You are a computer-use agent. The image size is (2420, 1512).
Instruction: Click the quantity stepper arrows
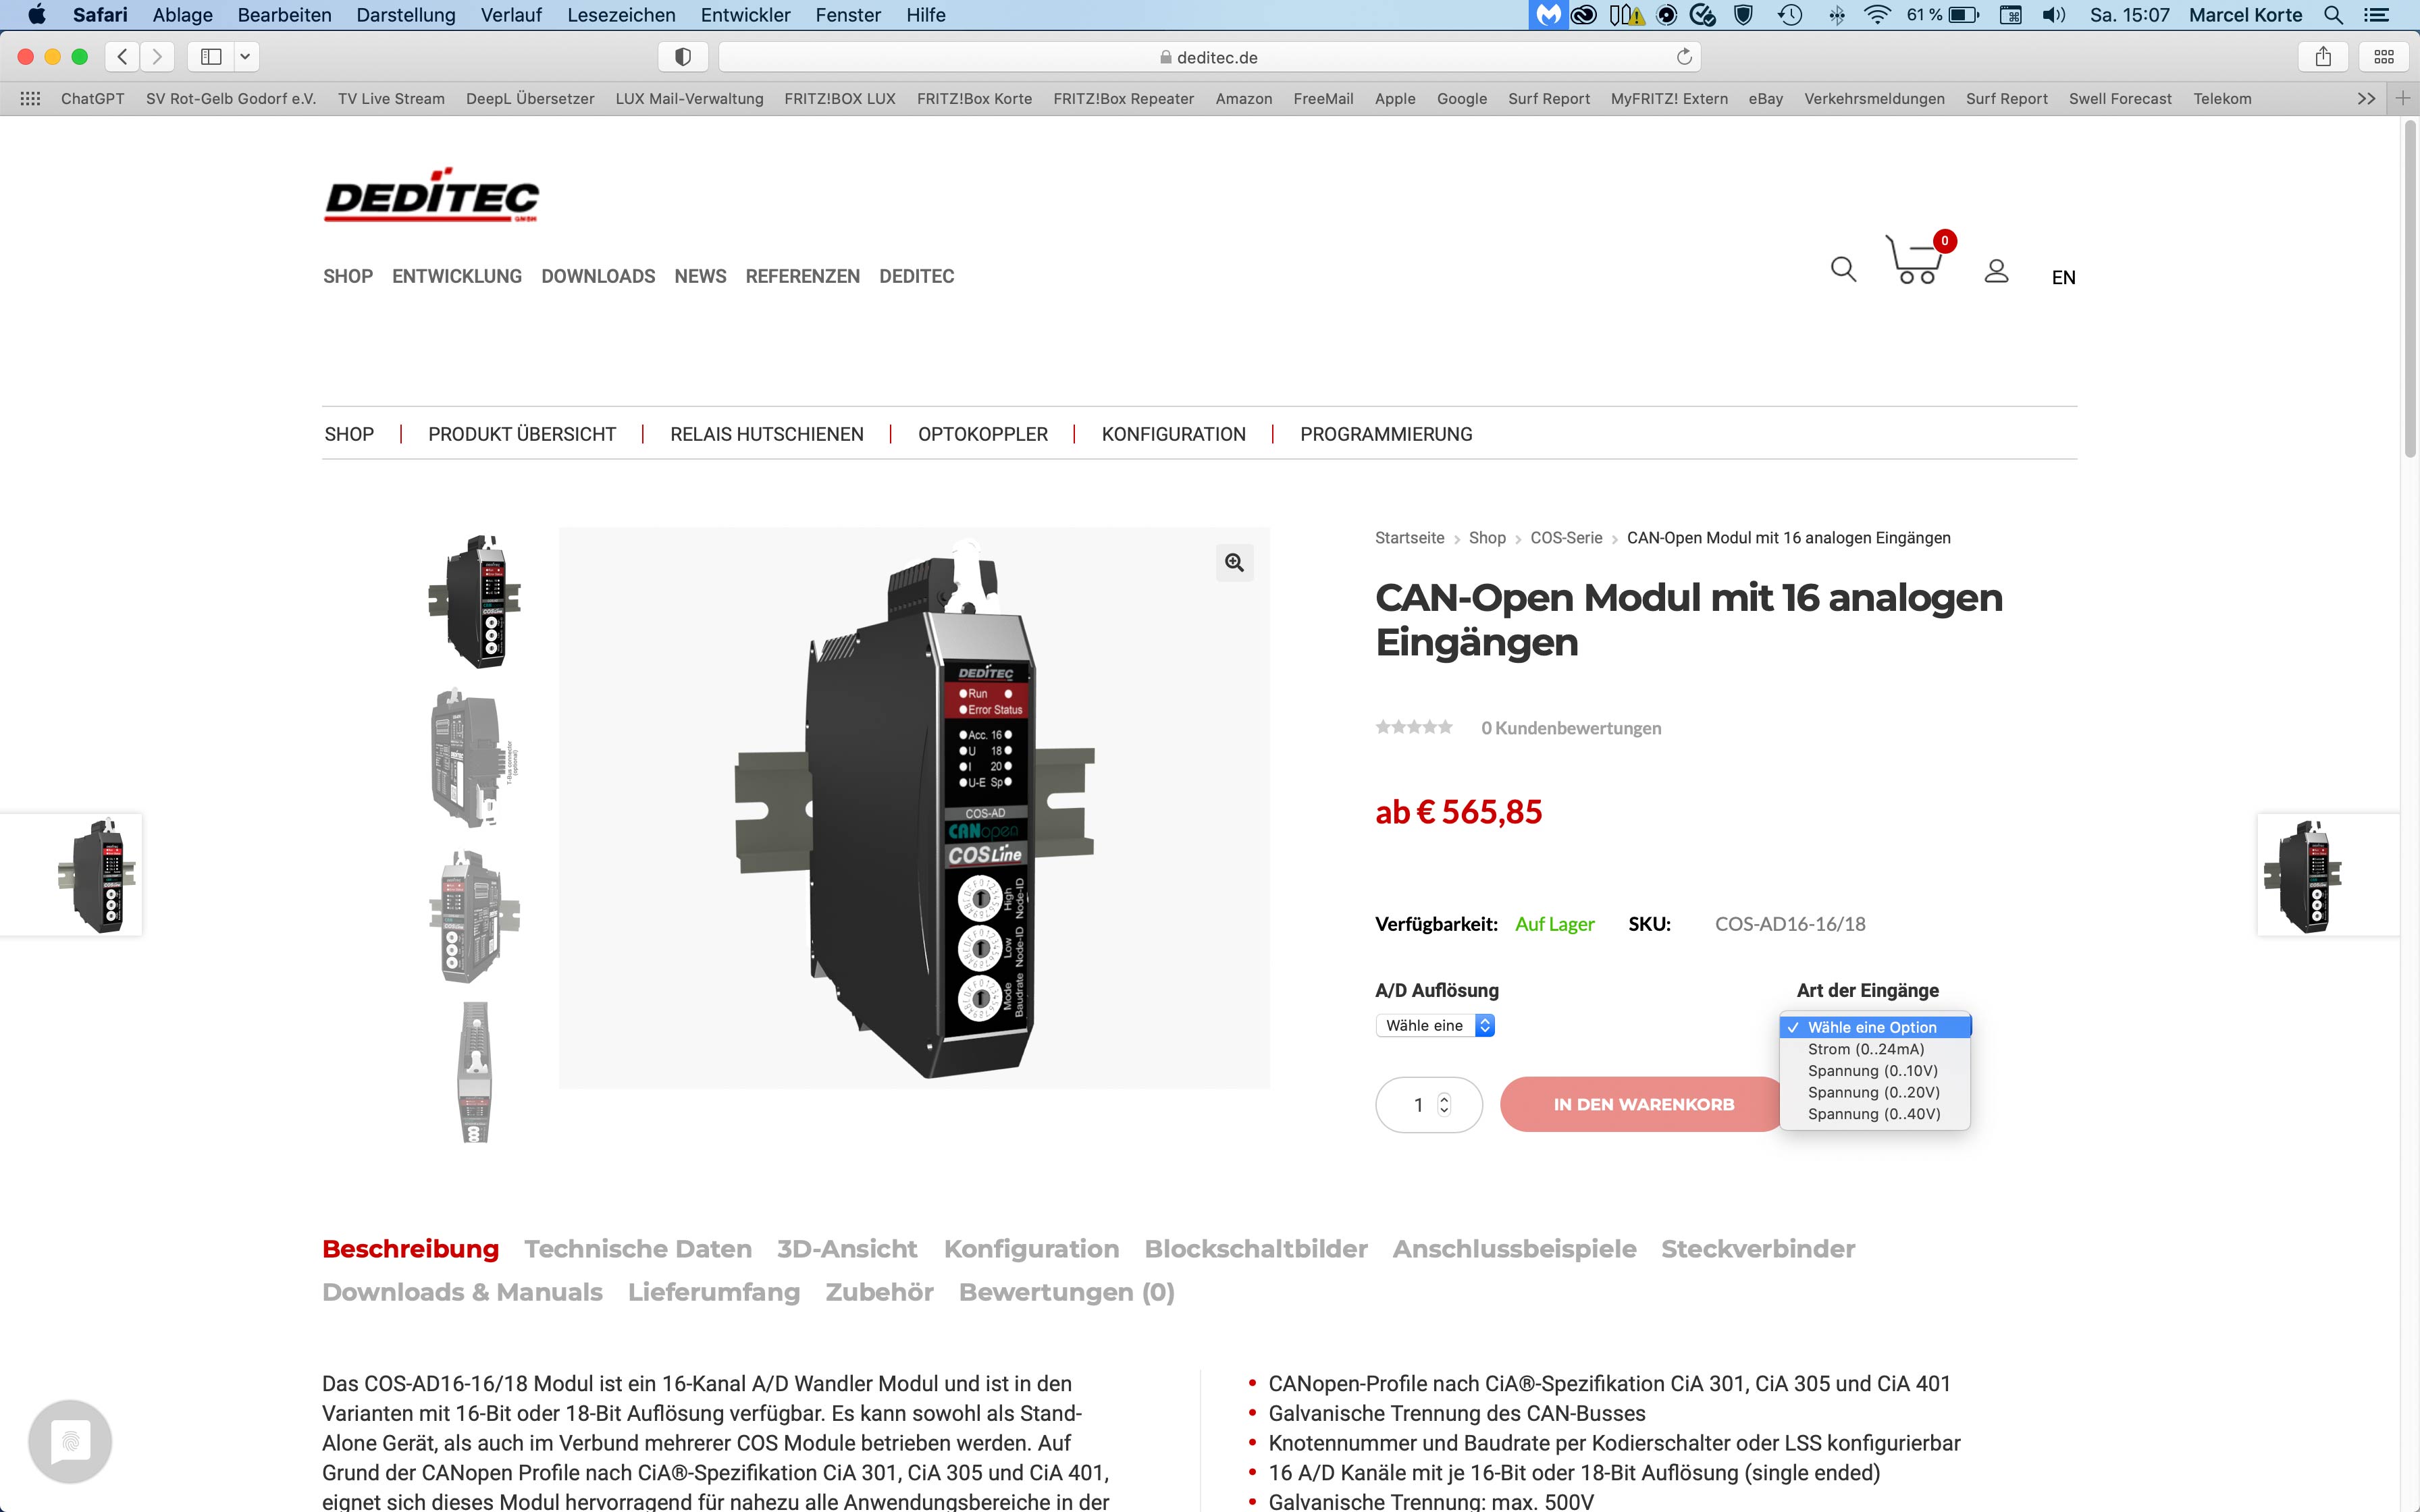[1443, 1104]
